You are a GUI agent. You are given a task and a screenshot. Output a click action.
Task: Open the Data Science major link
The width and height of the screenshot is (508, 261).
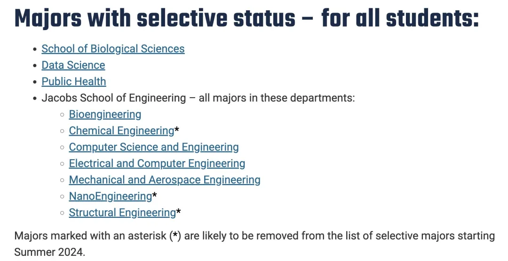point(73,65)
